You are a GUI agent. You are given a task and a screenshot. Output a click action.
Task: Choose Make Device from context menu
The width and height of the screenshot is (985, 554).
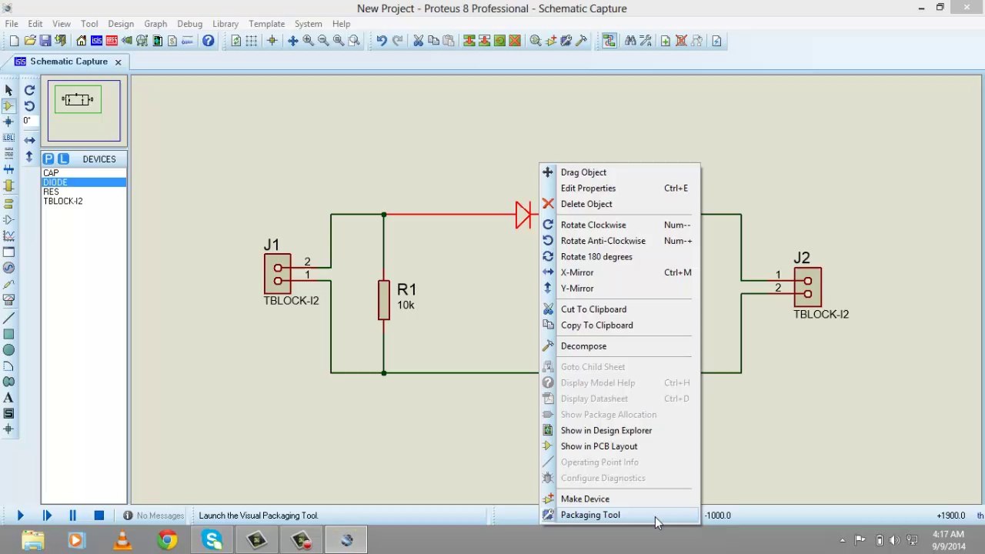[619, 499]
